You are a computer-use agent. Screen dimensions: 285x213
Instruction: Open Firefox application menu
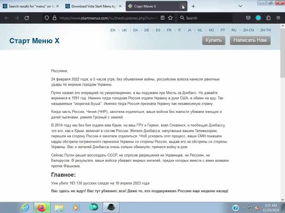pyautogui.click(x=278, y=18)
